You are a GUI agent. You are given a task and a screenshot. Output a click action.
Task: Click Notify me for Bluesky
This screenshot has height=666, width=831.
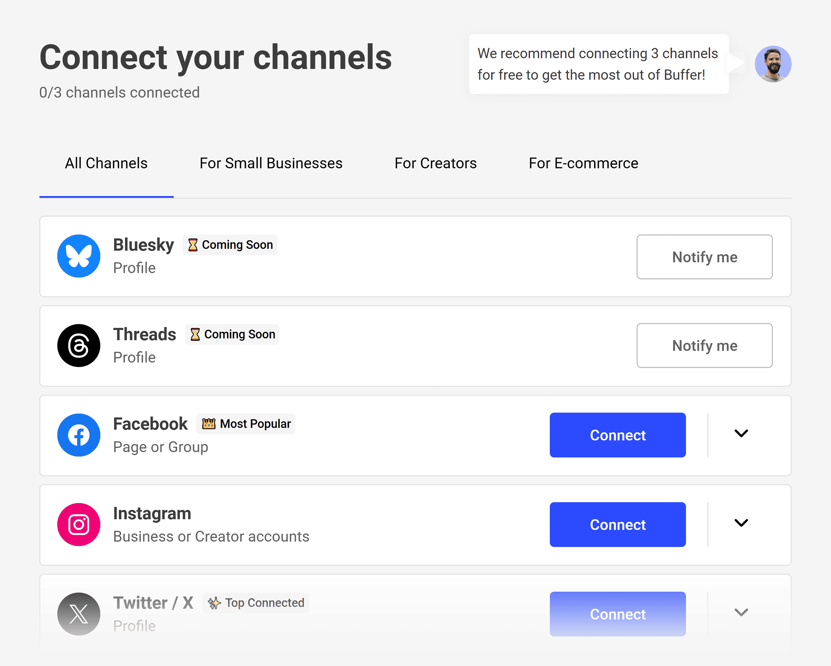click(x=704, y=257)
